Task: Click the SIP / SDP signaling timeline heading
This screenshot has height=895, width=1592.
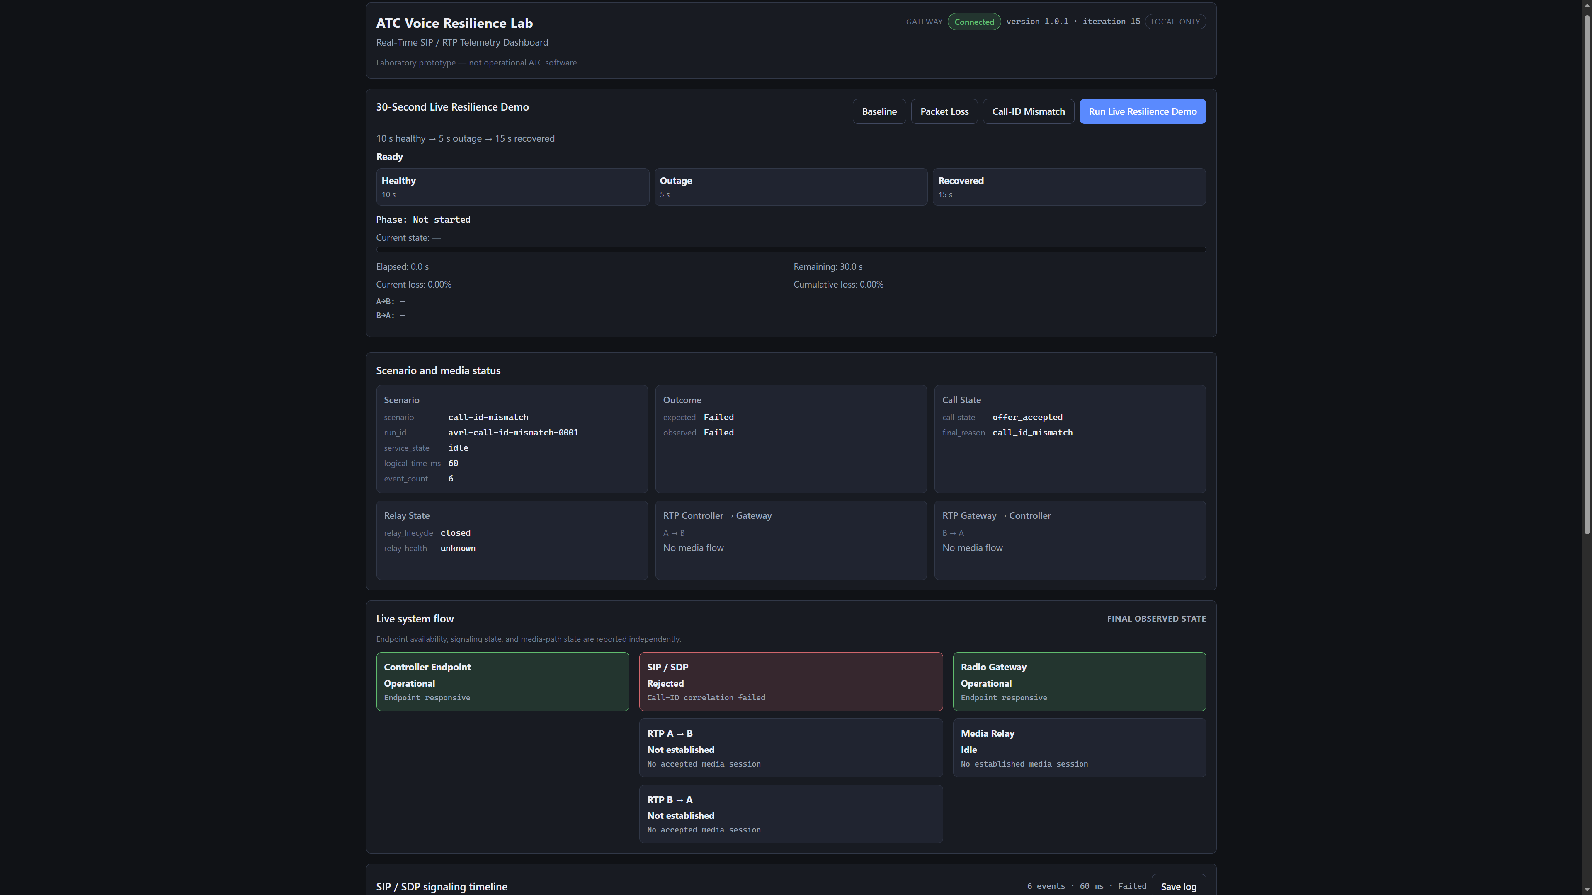Action: [x=441, y=887]
